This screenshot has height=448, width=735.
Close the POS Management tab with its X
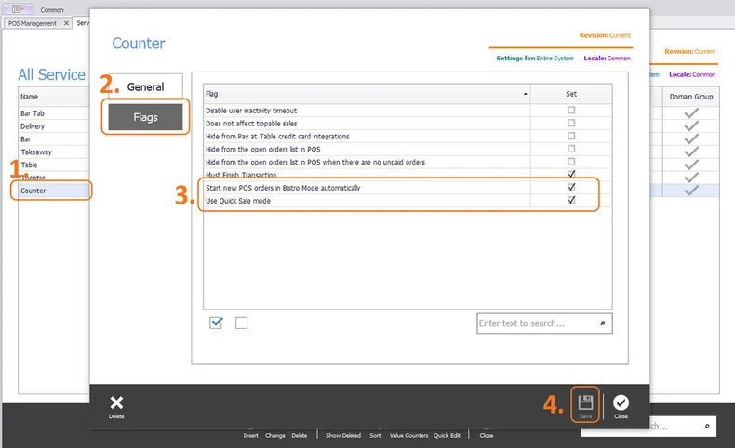(x=66, y=23)
